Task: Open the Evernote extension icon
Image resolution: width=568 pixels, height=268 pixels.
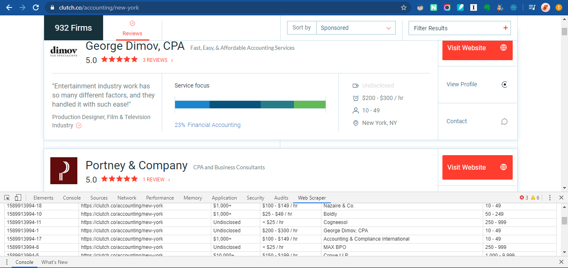Action: [x=487, y=7]
